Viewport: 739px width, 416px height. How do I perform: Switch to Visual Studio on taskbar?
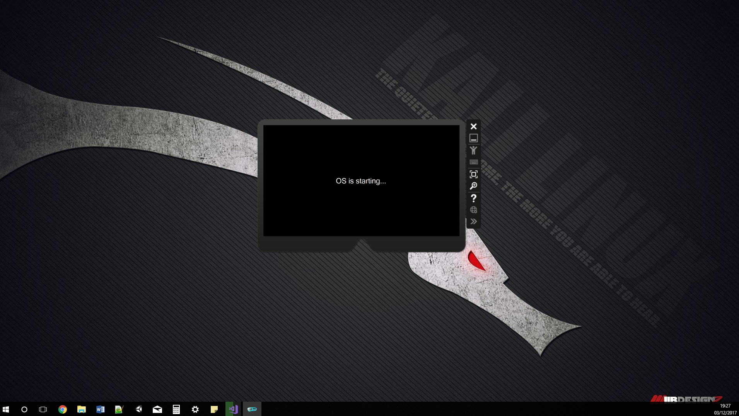click(233, 409)
